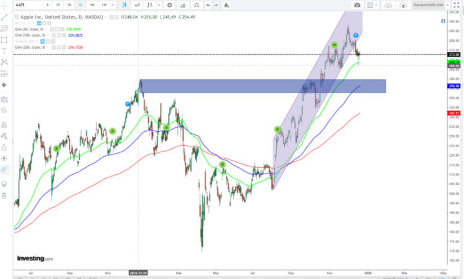Select the 1D interval
464x279 pixels.
pos(81,5)
